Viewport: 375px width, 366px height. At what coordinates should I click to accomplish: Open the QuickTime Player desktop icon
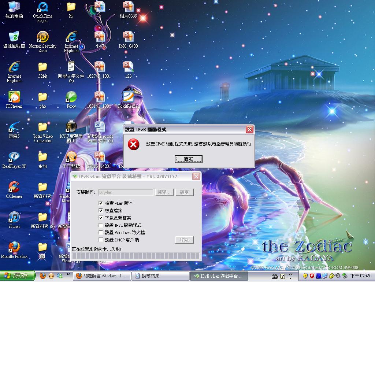[42, 12]
